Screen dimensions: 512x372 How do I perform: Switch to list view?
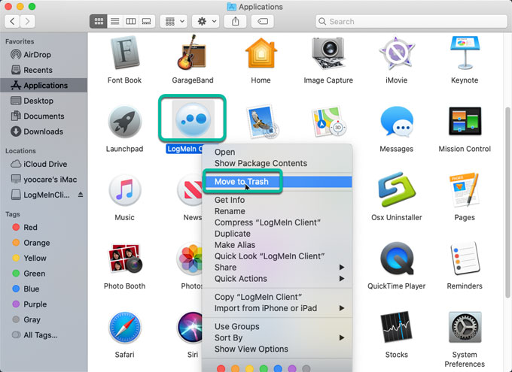115,22
